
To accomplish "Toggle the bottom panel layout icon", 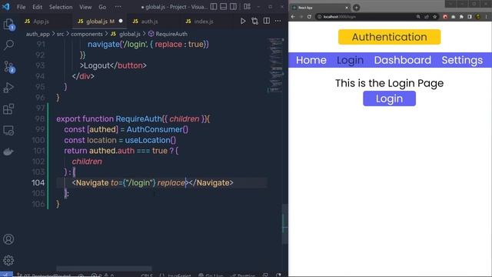I will coord(224,7).
